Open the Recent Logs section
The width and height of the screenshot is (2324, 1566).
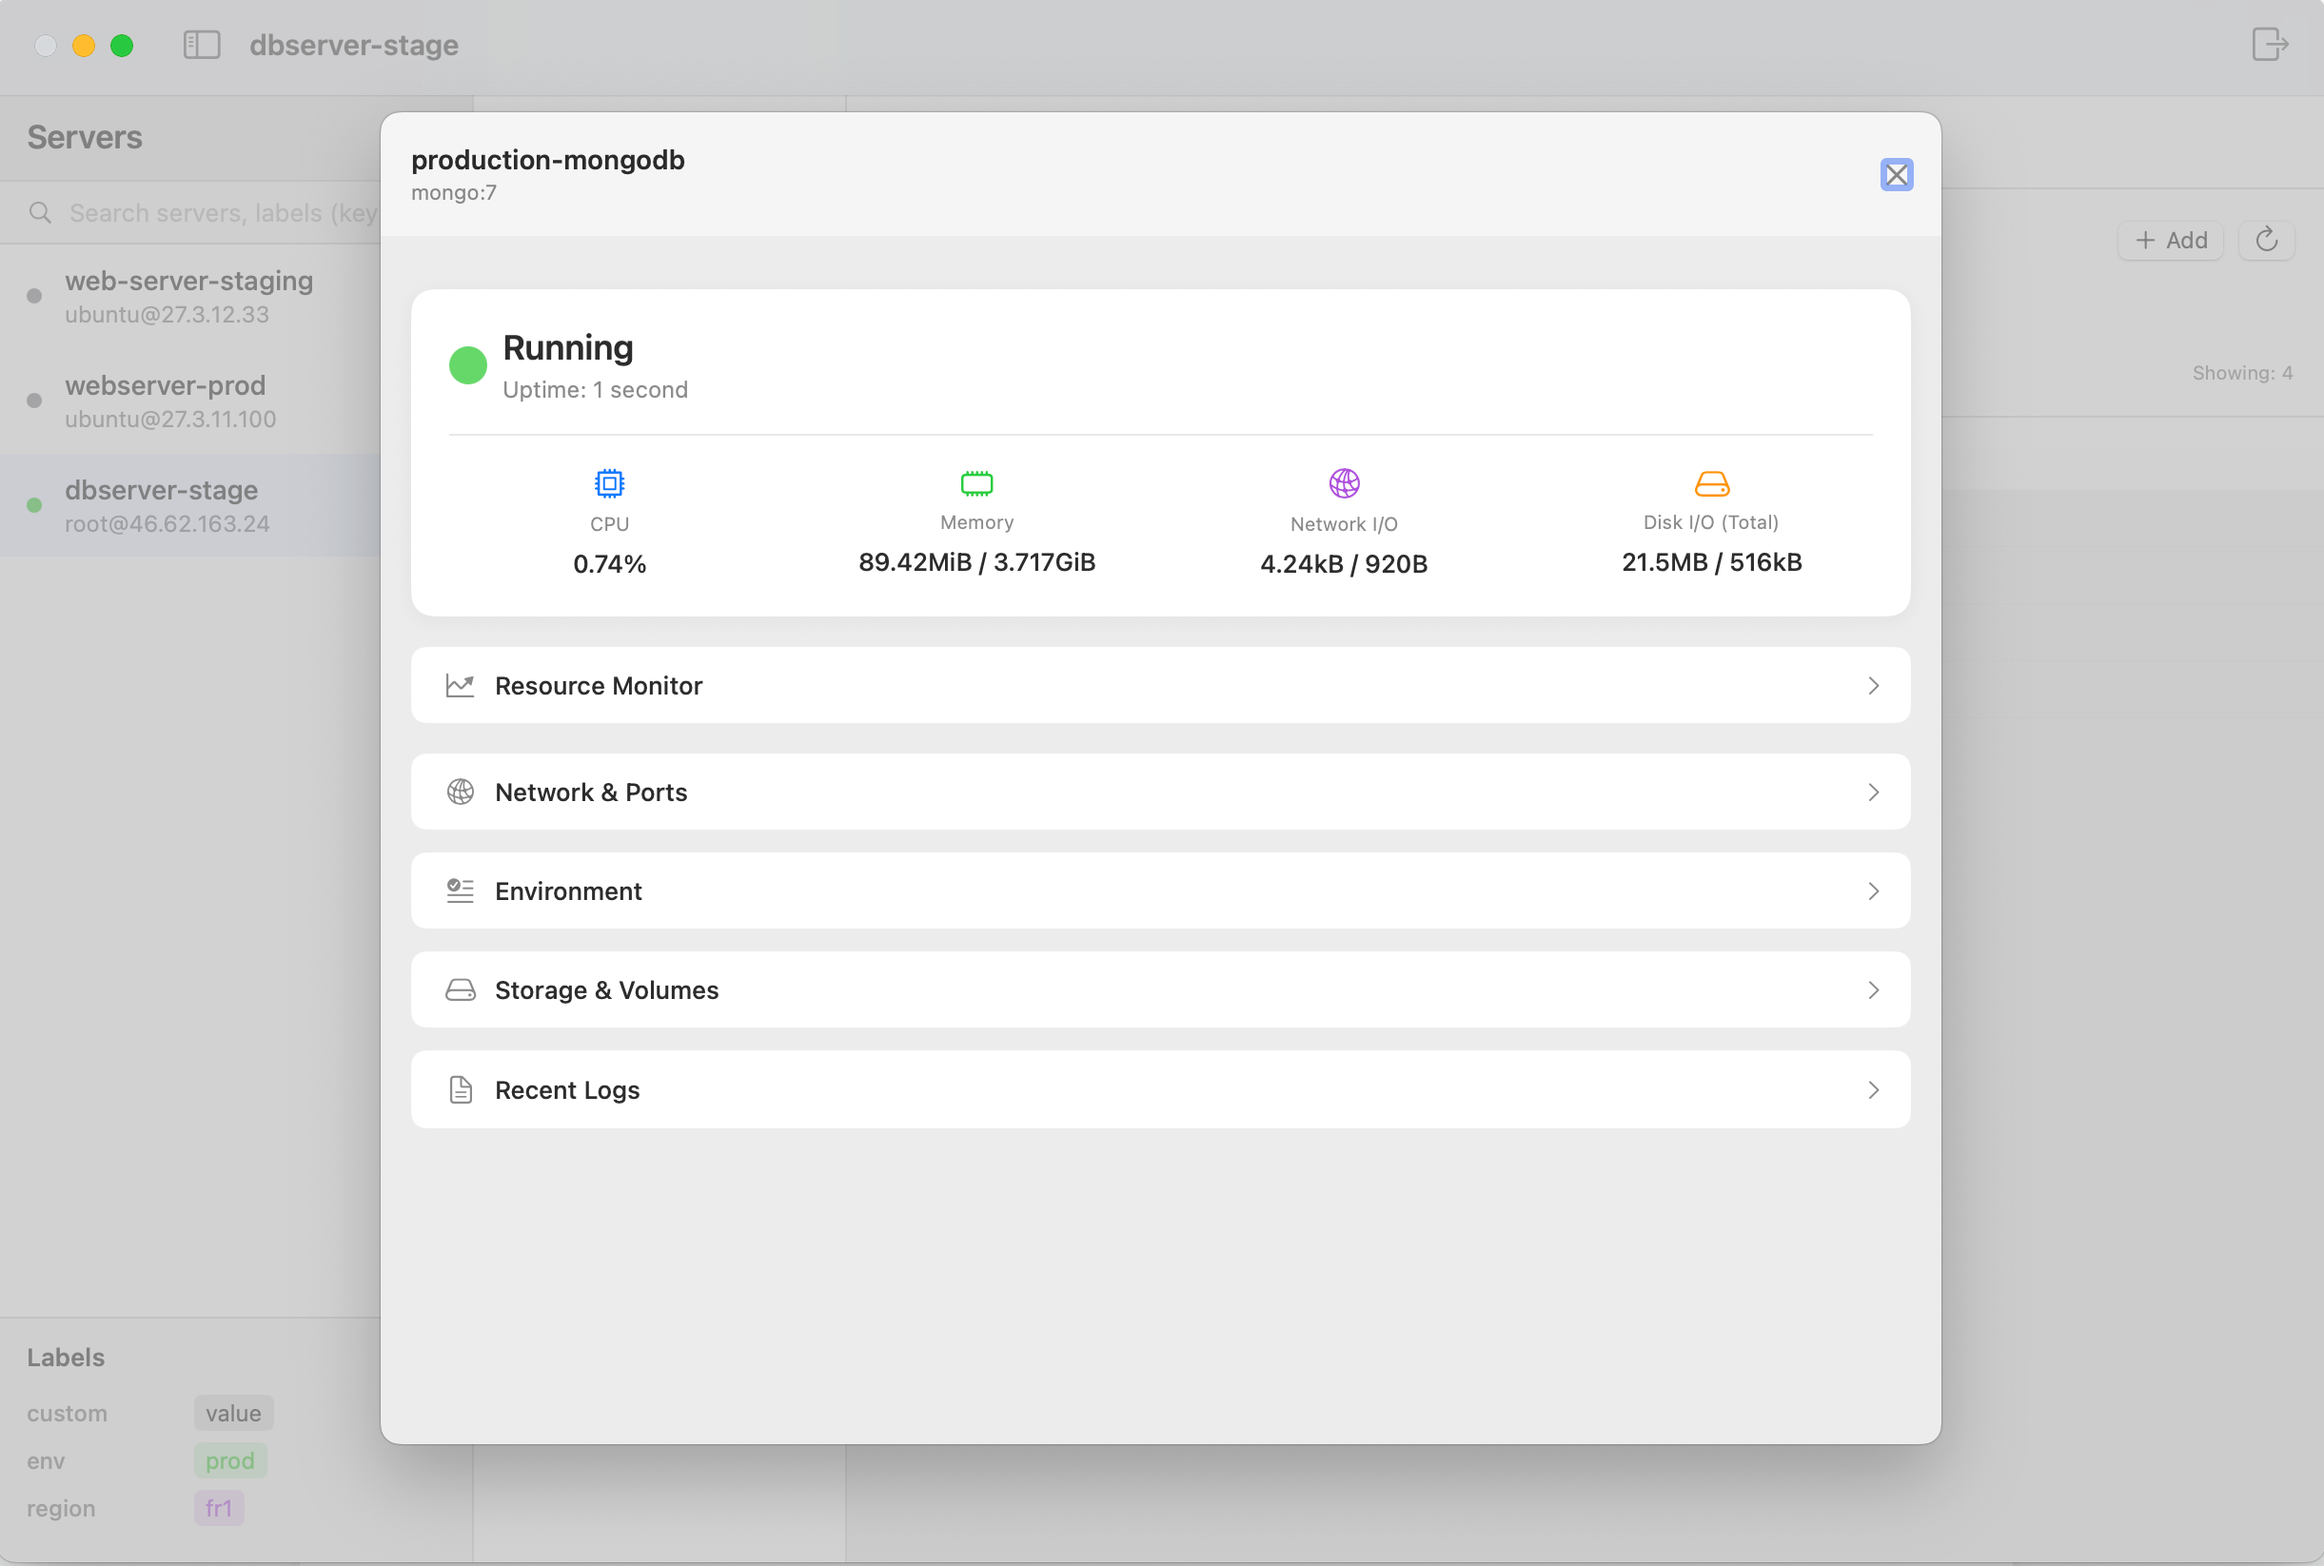click(1159, 1089)
